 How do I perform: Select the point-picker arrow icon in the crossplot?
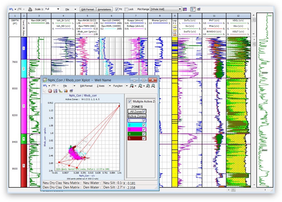(x=60, y=91)
